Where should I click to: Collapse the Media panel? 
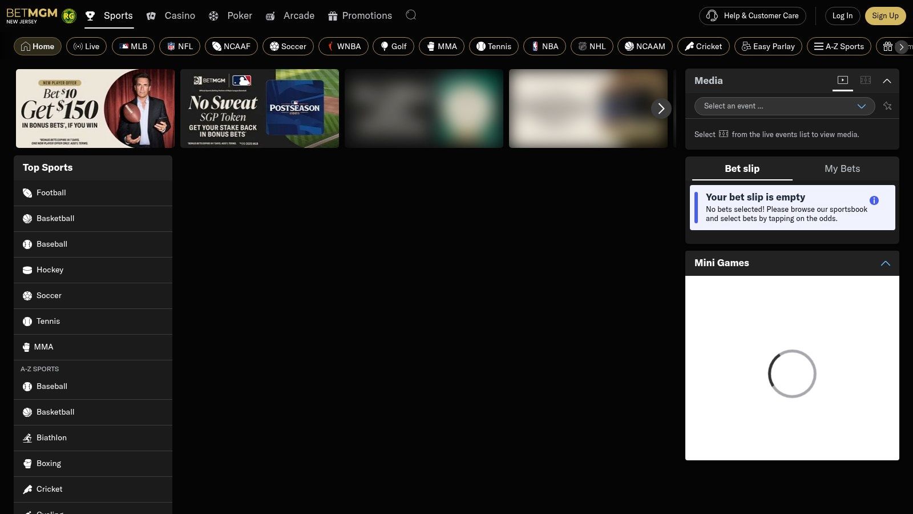(x=887, y=81)
